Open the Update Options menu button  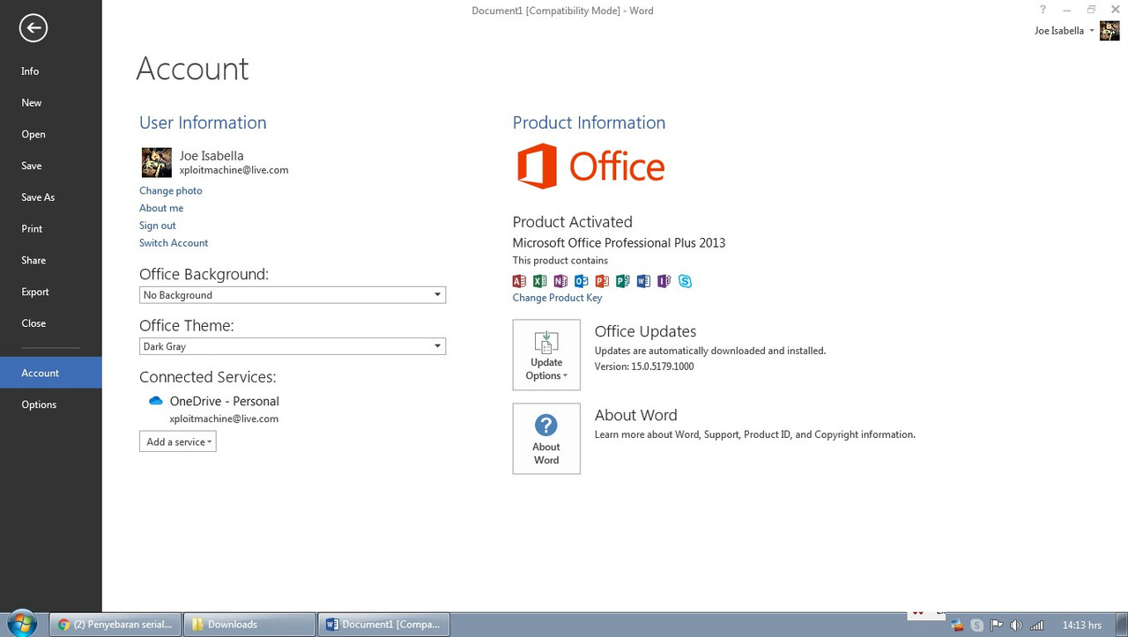[x=546, y=355]
